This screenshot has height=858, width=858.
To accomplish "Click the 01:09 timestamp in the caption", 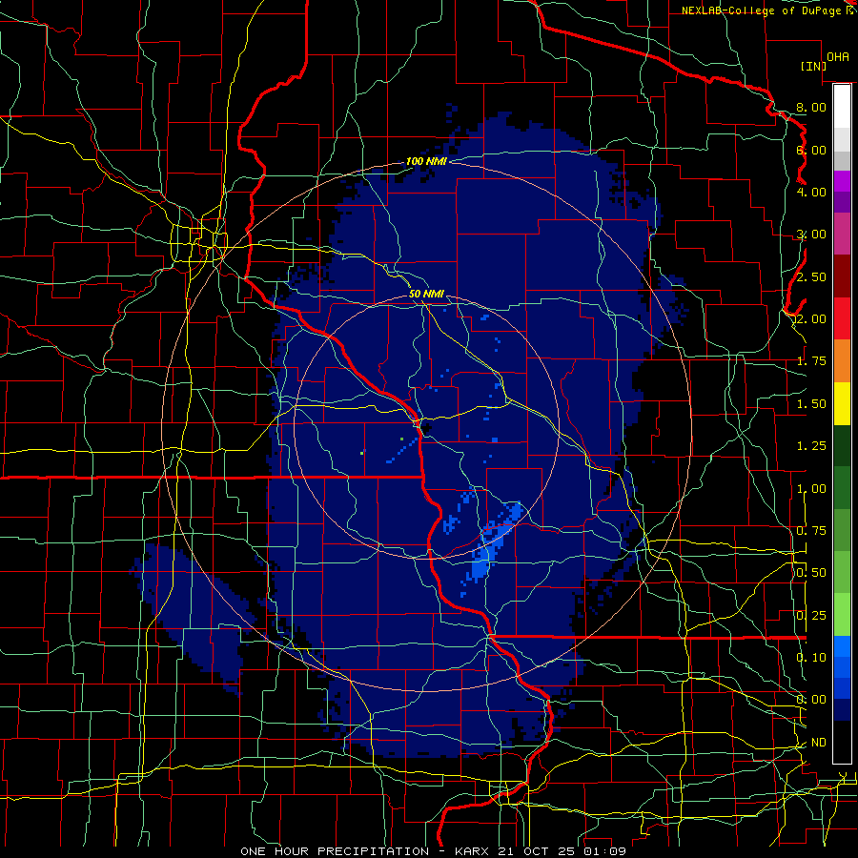I will [x=606, y=851].
